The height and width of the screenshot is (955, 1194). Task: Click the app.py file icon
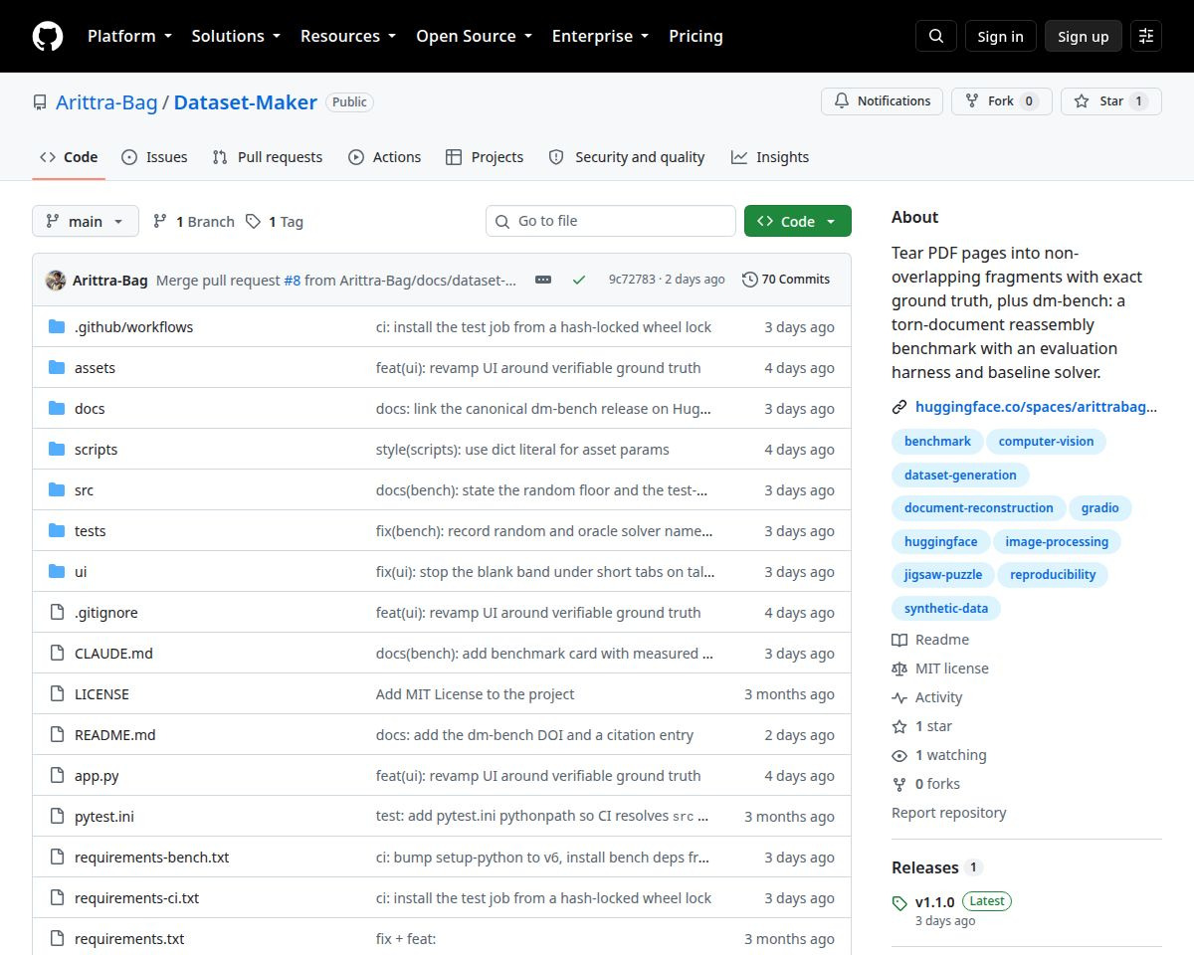point(57,776)
